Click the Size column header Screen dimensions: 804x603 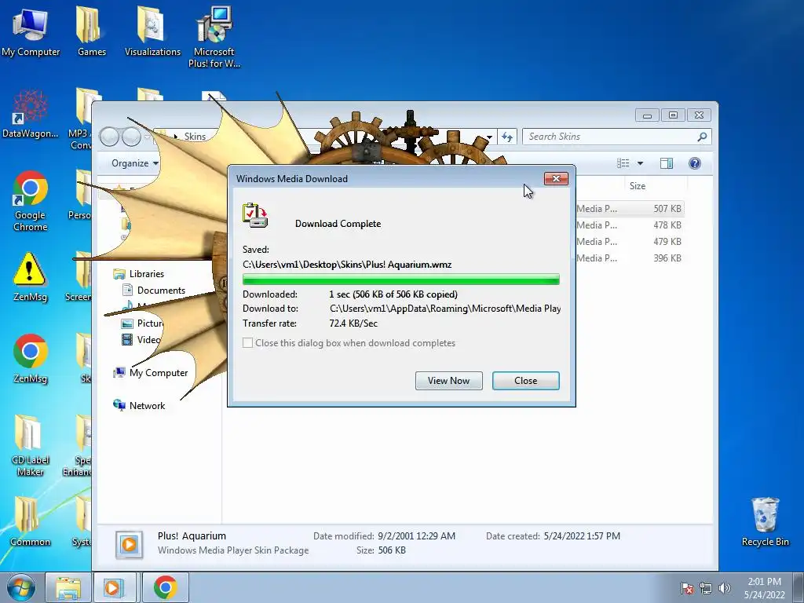pos(638,186)
